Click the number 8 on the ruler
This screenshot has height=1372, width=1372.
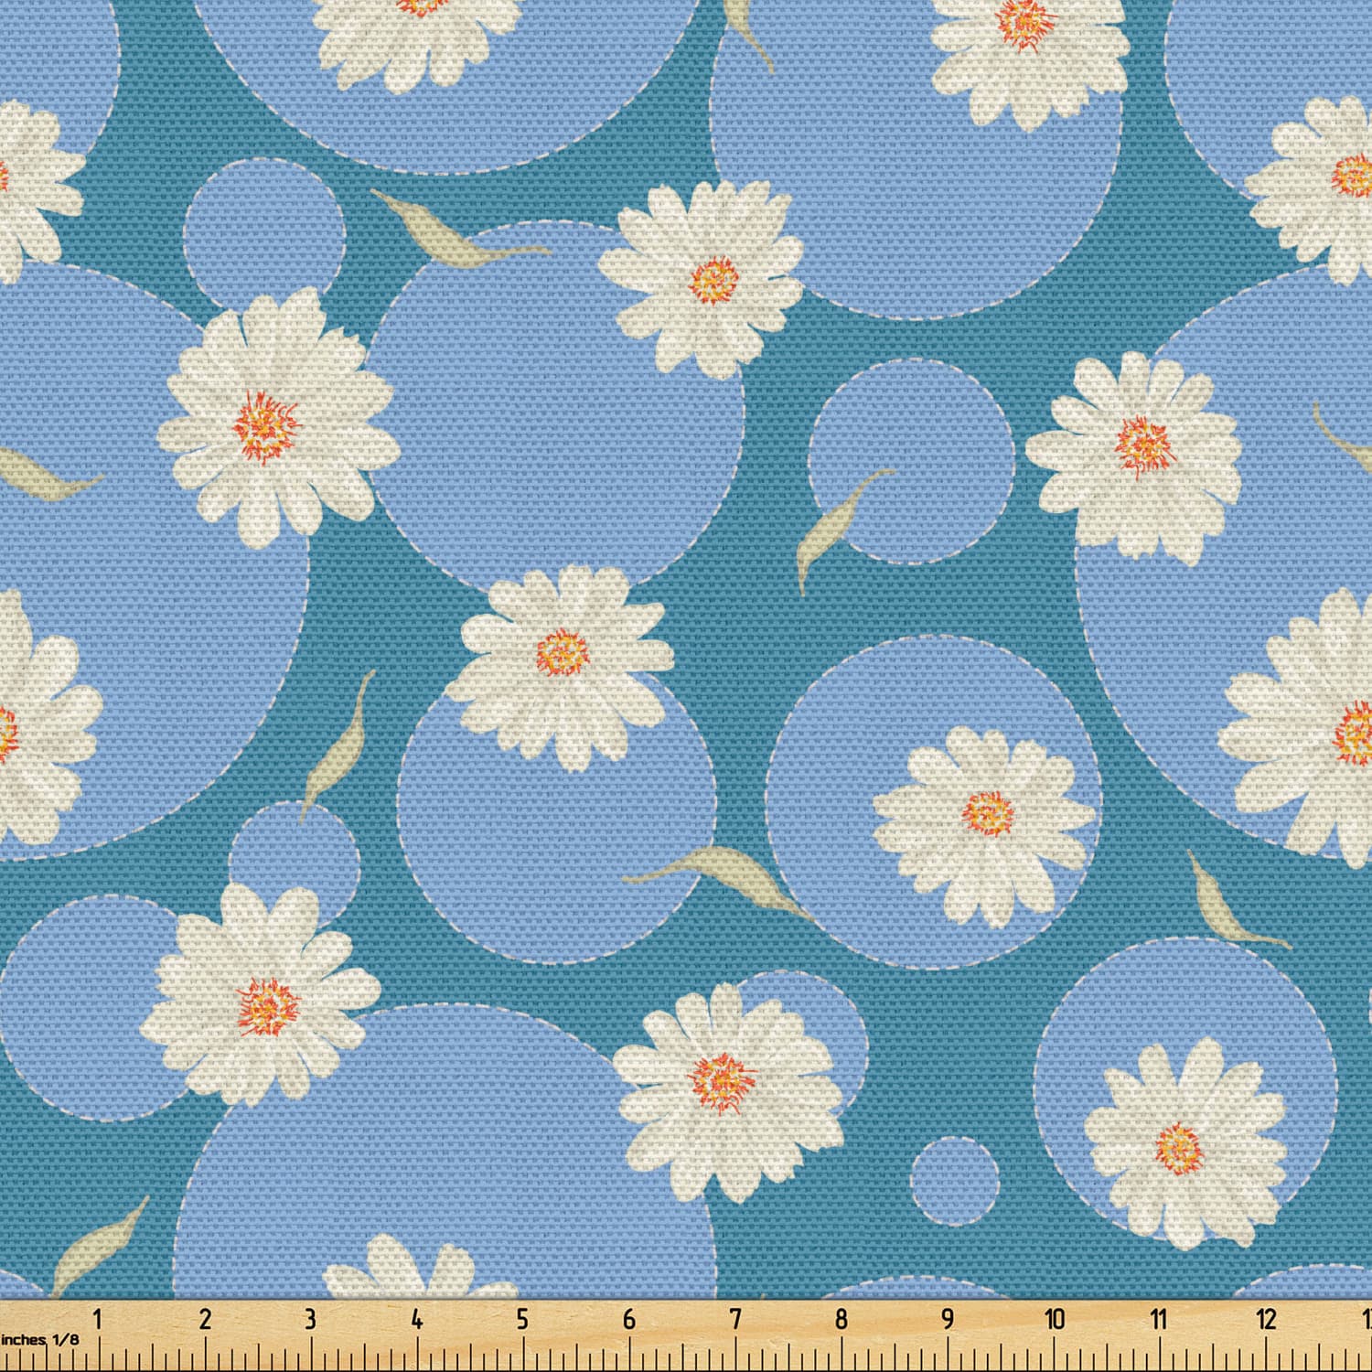click(841, 1319)
